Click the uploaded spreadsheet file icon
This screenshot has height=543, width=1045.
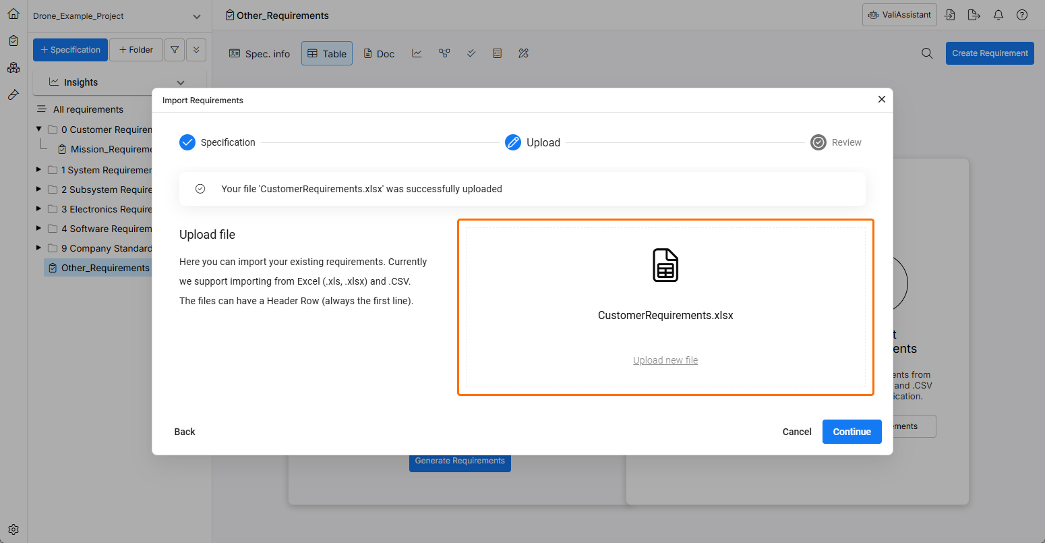pyautogui.click(x=665, y=265)
